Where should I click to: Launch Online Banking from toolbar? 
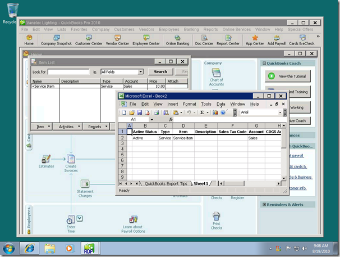point(177,40)
